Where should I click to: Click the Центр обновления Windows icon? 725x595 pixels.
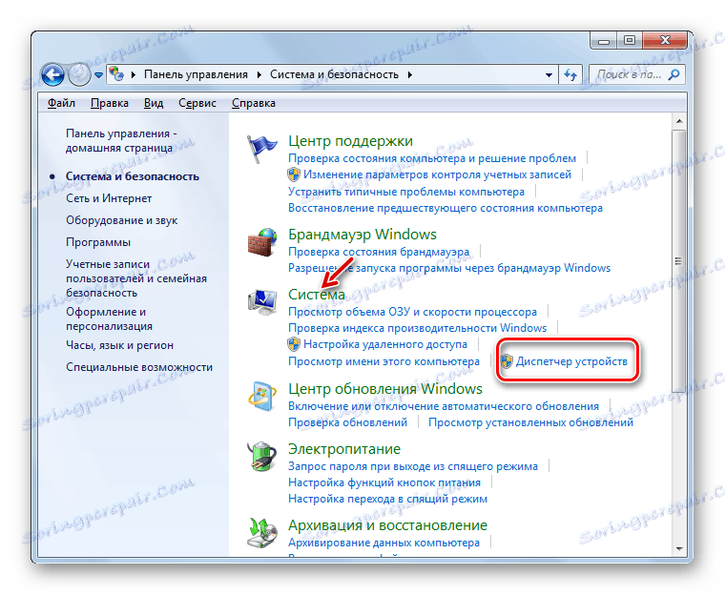(x=262, y=397)
